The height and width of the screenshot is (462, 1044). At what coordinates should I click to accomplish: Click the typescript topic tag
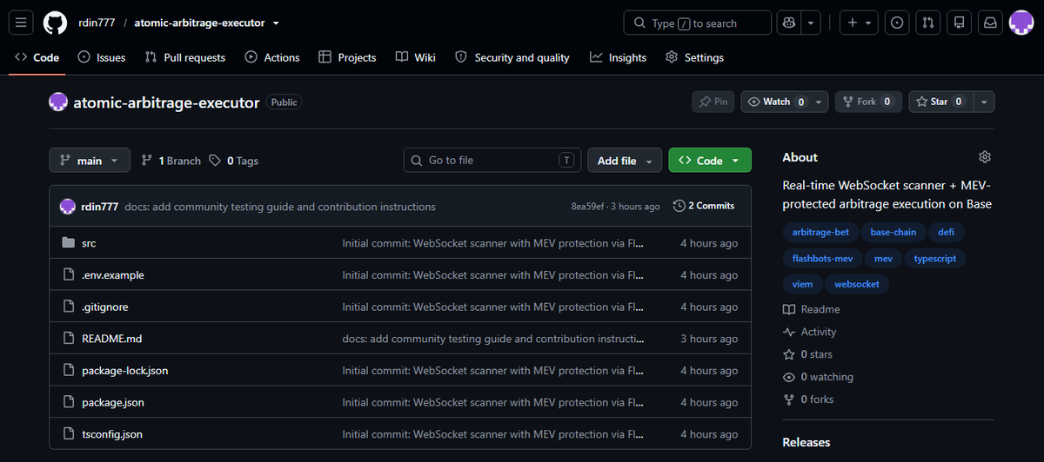tap(935, 258)
